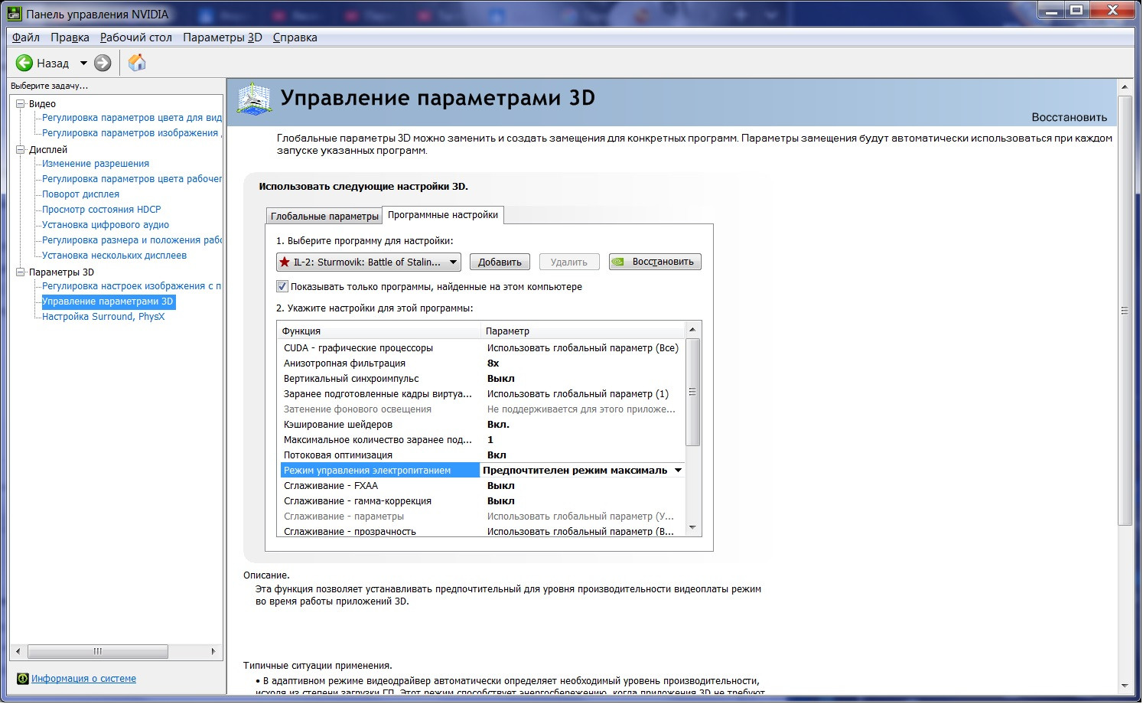1143x704 pixels.
Task: Select Регулировка параметров цвета для видео
Action: pyautogui.click(x=132, y=118)
